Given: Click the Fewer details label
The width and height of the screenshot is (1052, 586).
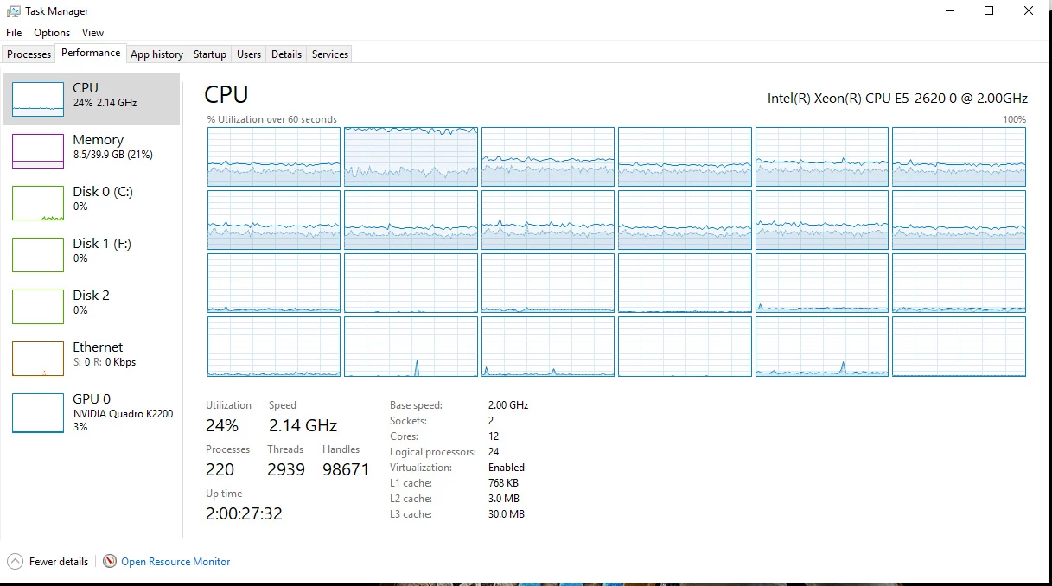Looking at the screenshot, I should pos(59,562).
